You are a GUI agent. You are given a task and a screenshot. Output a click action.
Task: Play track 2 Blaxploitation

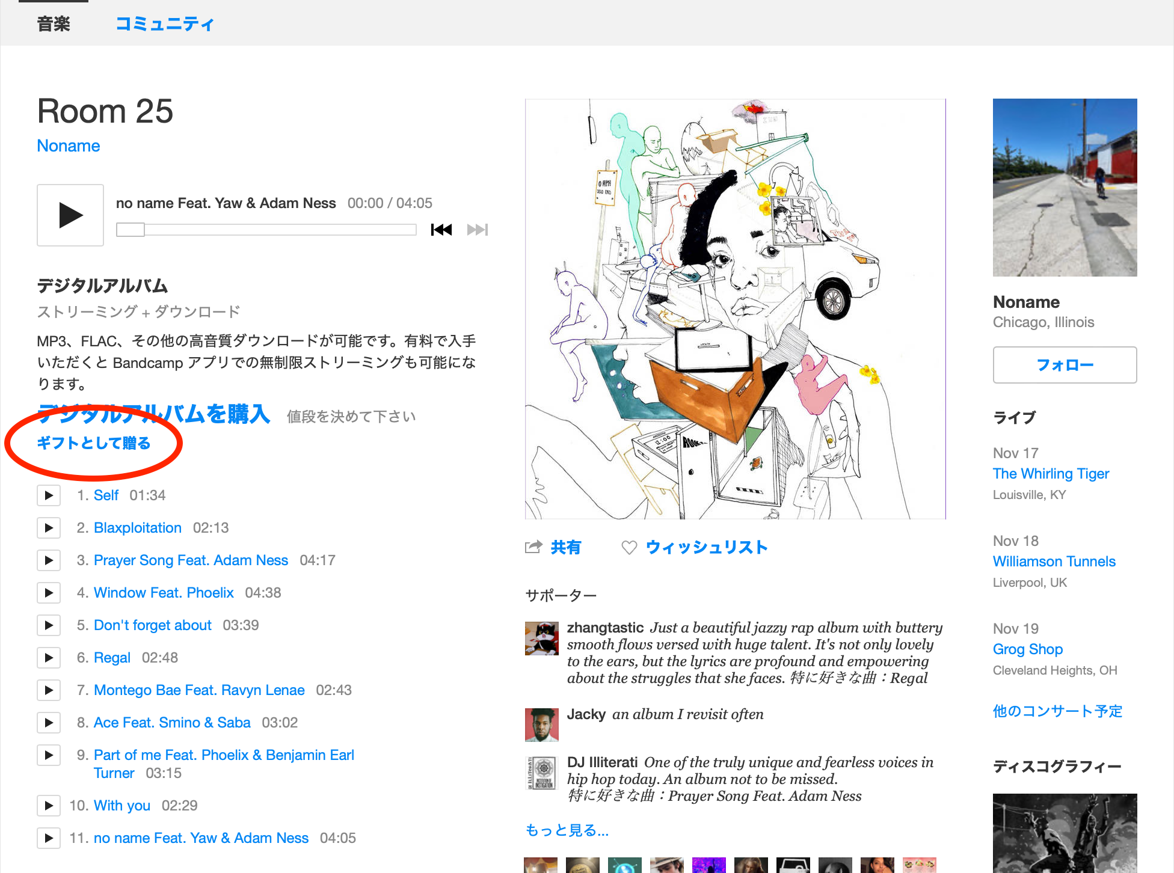(49, 528)
